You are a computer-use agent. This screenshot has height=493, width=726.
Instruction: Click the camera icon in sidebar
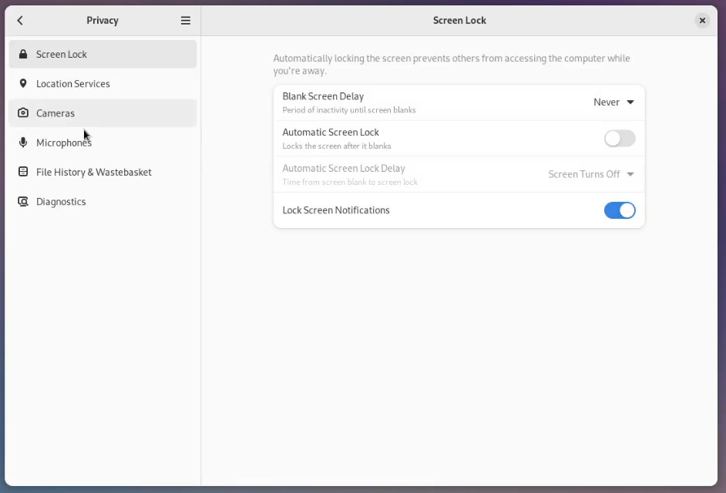point(23,113)
